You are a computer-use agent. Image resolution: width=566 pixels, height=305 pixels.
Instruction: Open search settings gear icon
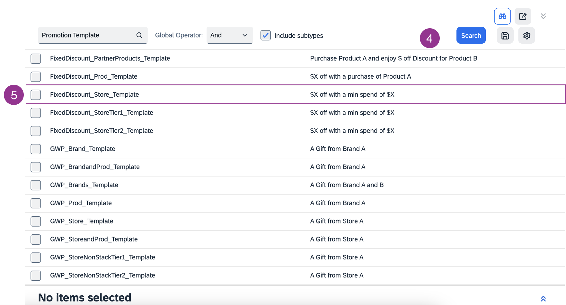point(526,36)
